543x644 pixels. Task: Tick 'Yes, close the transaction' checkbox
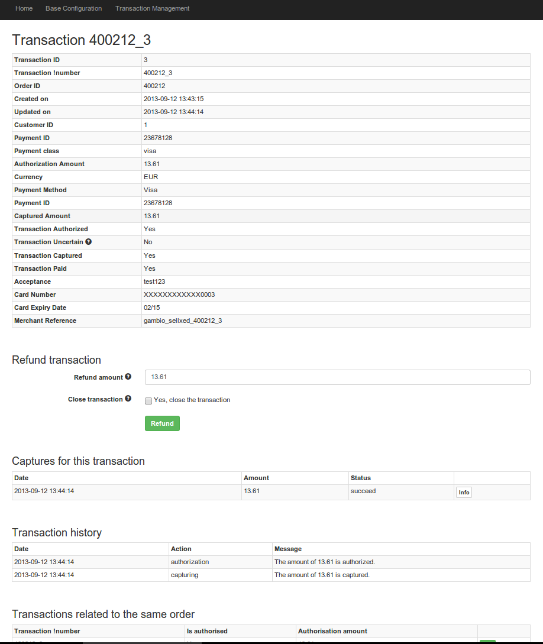(x=148, y=400)
